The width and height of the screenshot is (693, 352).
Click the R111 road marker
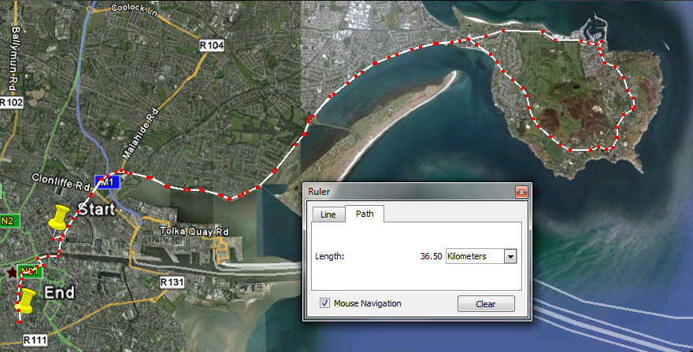(x=35, y=340)
